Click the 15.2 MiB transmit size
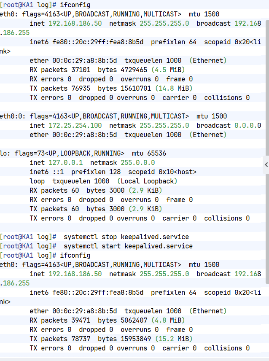Screen dimensions: 269x361 tap(174, 339)
